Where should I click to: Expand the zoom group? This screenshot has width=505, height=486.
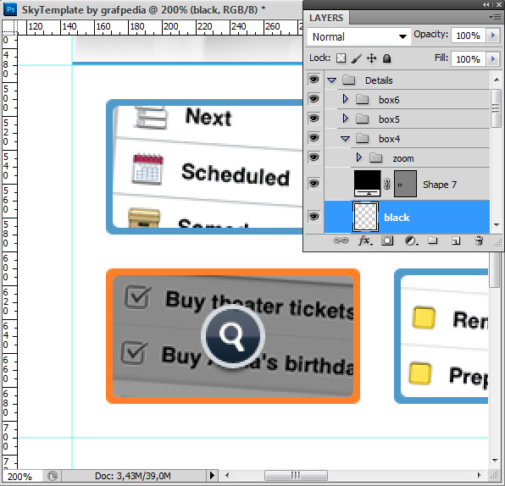(358, 157)
